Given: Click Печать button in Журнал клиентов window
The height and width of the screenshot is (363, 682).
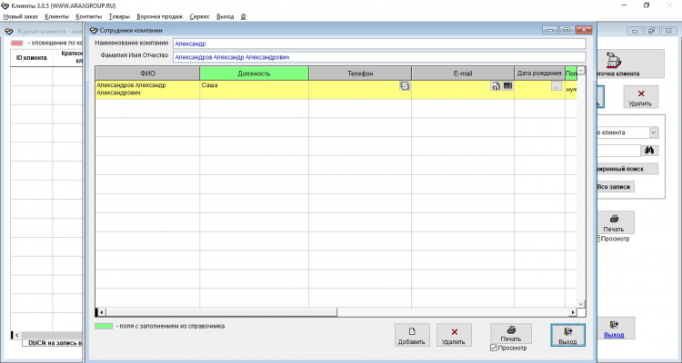Looking at the screenshot, I should point(614,222).
